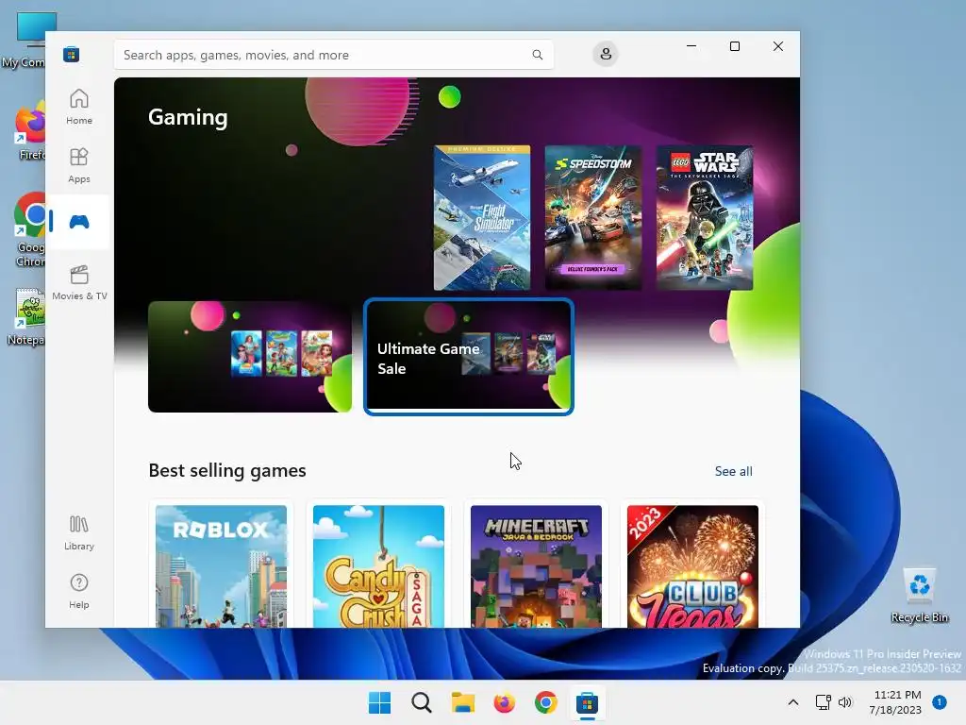Open the Movies & TV section
966x725 pixels.
pyautogui.click(x=79, y=282)
